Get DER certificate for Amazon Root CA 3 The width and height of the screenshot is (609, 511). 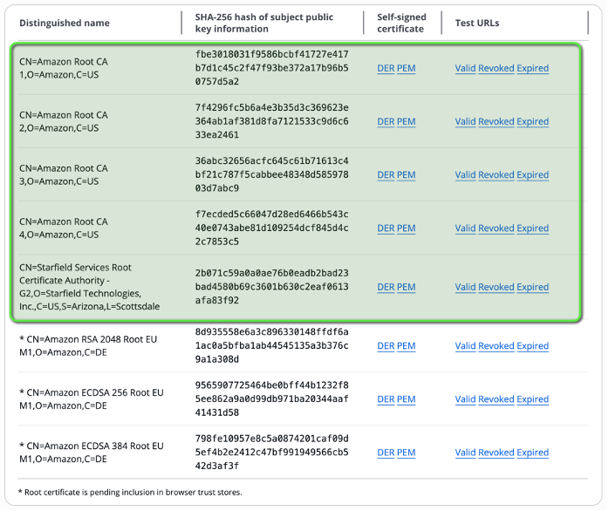(x=387, y=175)
